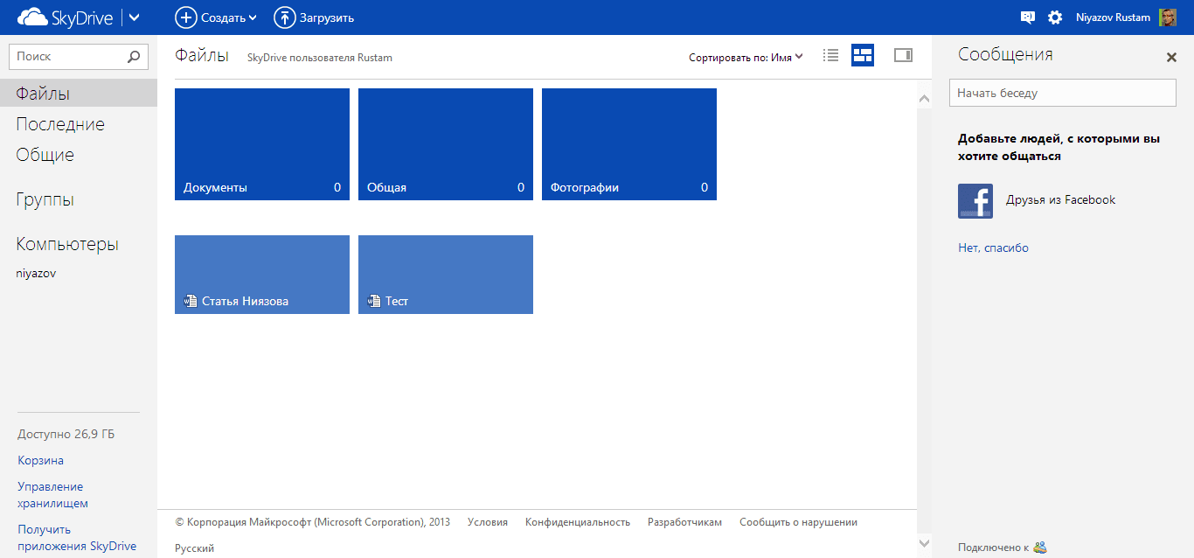The width and height of the screenshot is (1194, 558).
Task: Click Получить приложения SkyDrive link
Action: tap(77, 537)
